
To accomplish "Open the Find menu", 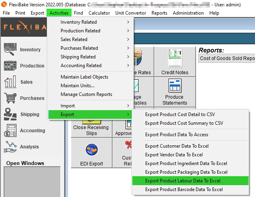I will click(x=78, y=13).
